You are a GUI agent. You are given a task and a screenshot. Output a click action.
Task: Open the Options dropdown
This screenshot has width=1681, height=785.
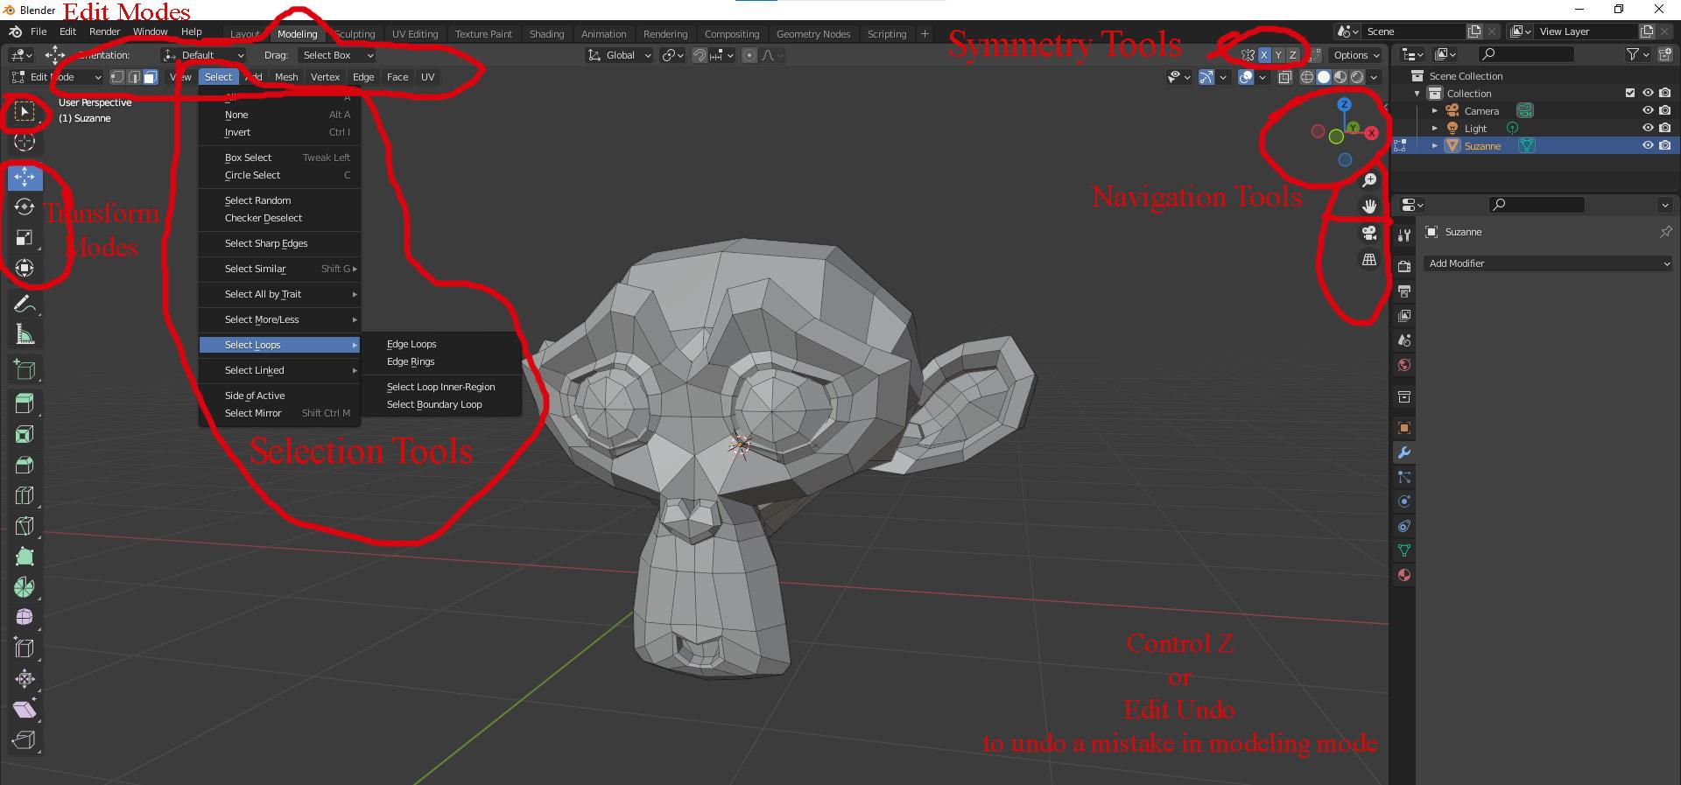pos(1356,55)
